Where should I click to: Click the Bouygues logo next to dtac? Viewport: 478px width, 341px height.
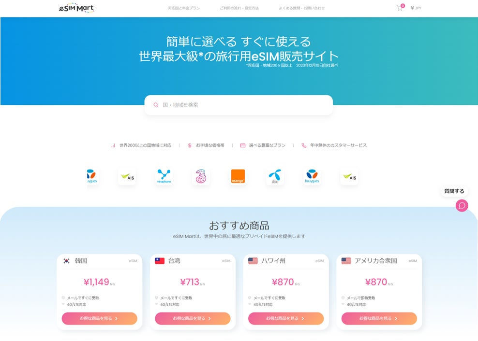point(312,176)
